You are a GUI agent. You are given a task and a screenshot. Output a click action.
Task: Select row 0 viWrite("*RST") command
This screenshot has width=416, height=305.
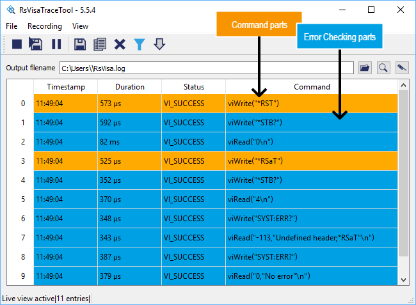coord(312,104)
